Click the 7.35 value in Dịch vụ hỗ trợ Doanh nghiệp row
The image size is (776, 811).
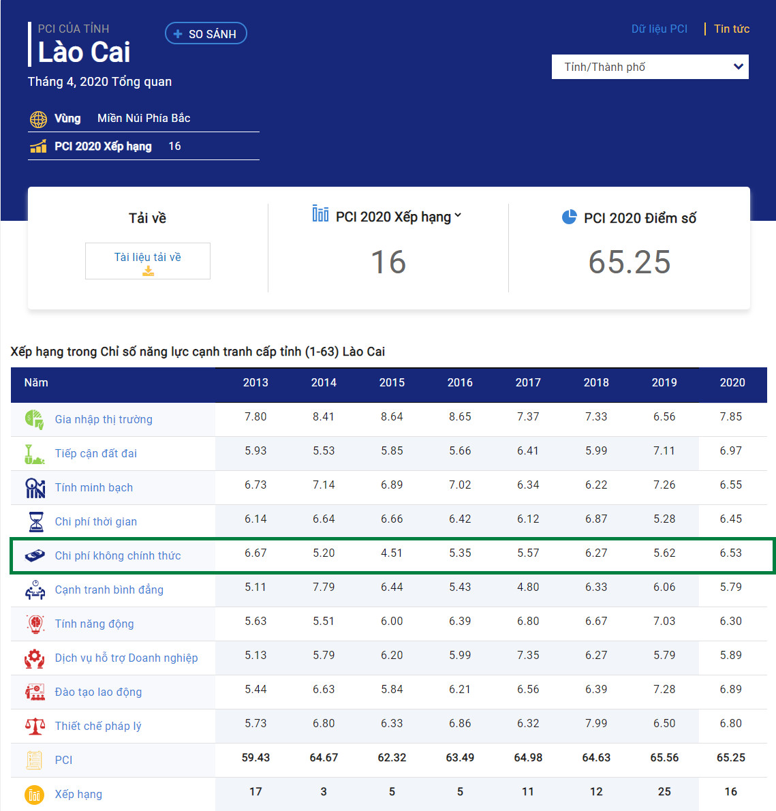point(528,656)
